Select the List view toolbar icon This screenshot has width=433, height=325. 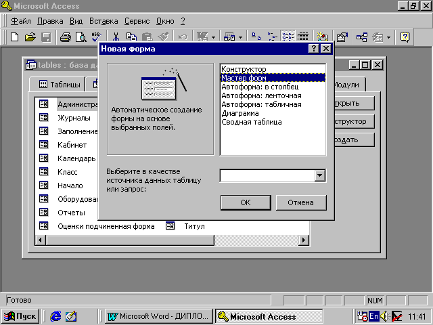coord(288,37)
